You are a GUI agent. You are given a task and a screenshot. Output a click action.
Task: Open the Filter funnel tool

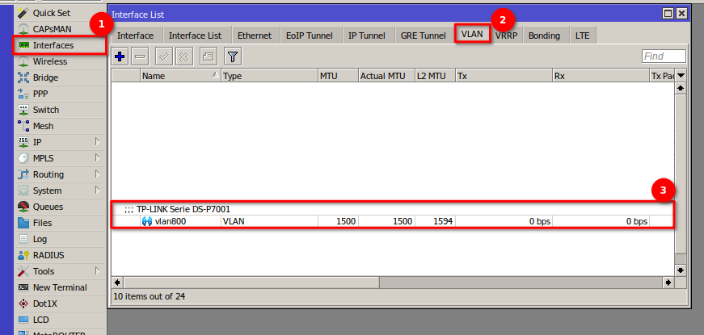232,57
